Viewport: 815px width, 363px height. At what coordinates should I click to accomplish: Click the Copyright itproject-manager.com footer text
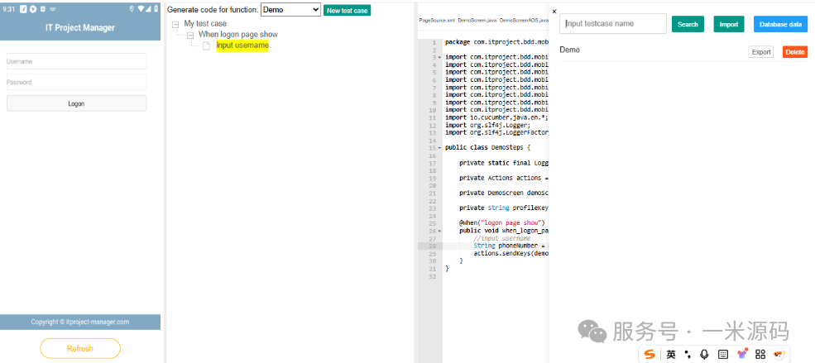click(79, 322)
